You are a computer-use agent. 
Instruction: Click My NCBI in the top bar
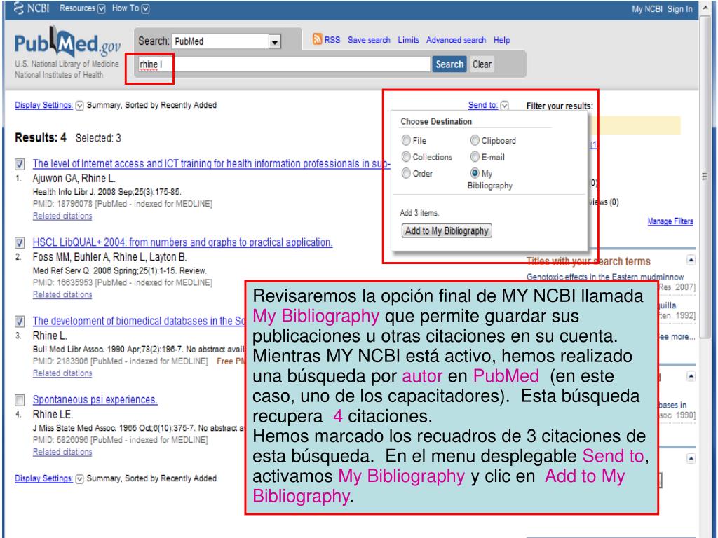647,8
